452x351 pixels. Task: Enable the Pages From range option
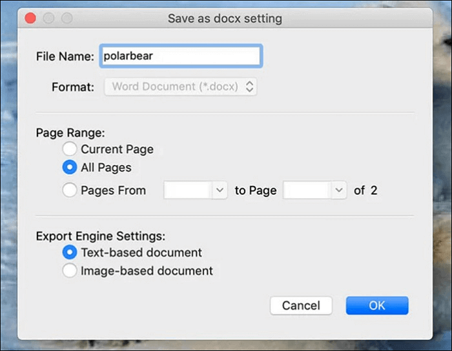click(69, 190)
